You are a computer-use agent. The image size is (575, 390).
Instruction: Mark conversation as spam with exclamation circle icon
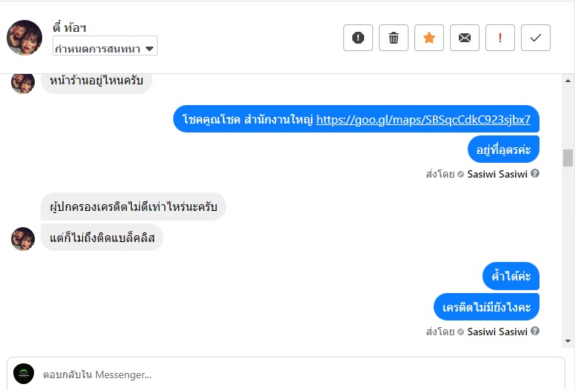[x=358, y=38]
